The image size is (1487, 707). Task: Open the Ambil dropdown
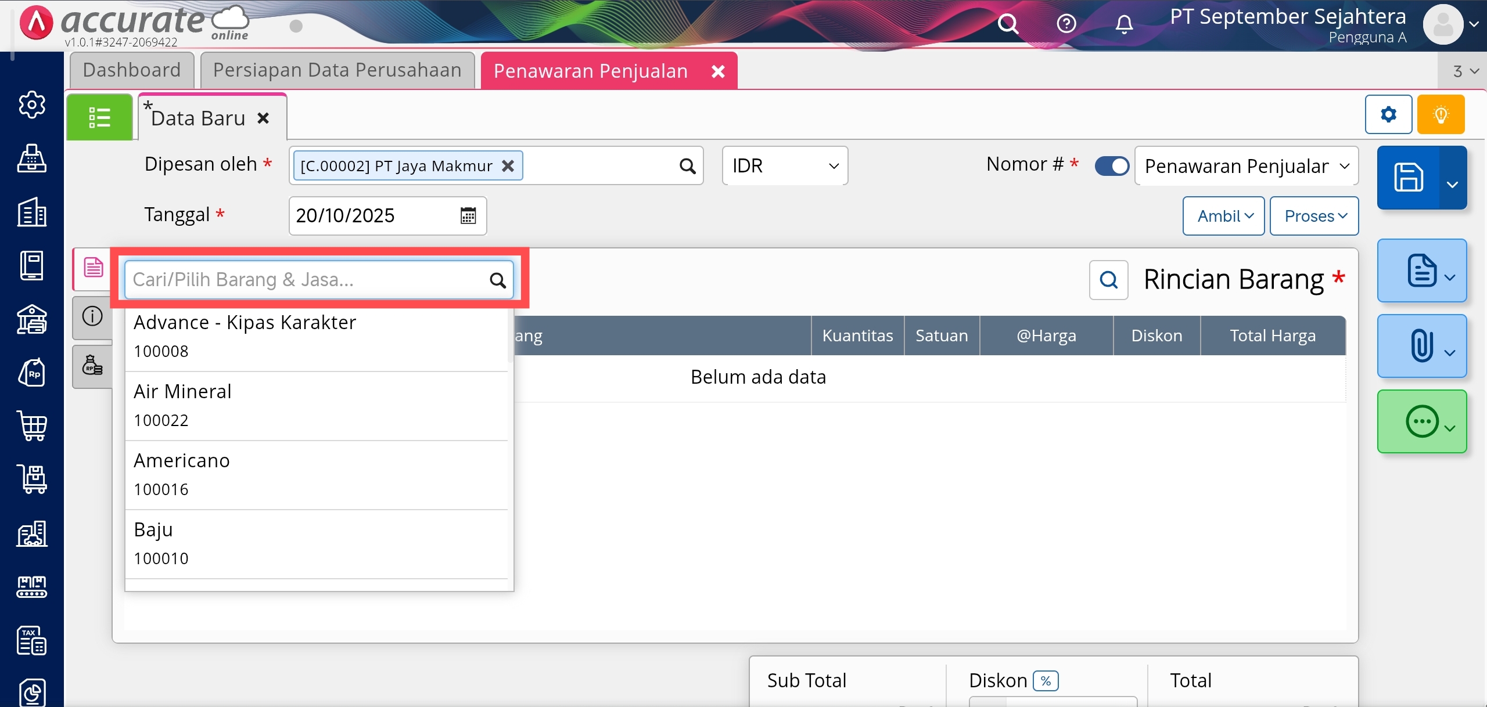tap(1223, 216)
